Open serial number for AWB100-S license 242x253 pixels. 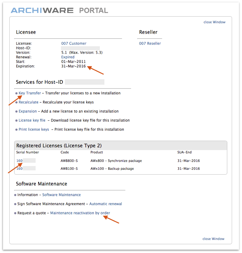point(20,168)
